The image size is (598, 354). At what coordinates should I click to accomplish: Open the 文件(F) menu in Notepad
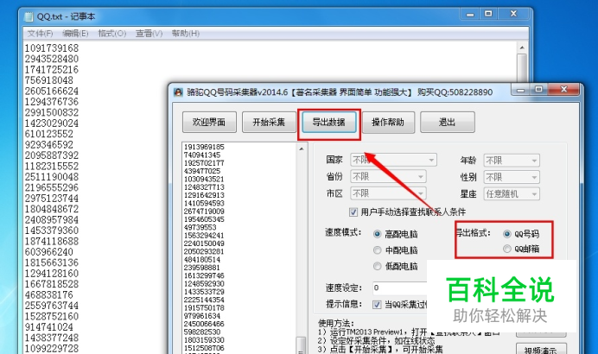pyautogui.click(x=40, y=34)
